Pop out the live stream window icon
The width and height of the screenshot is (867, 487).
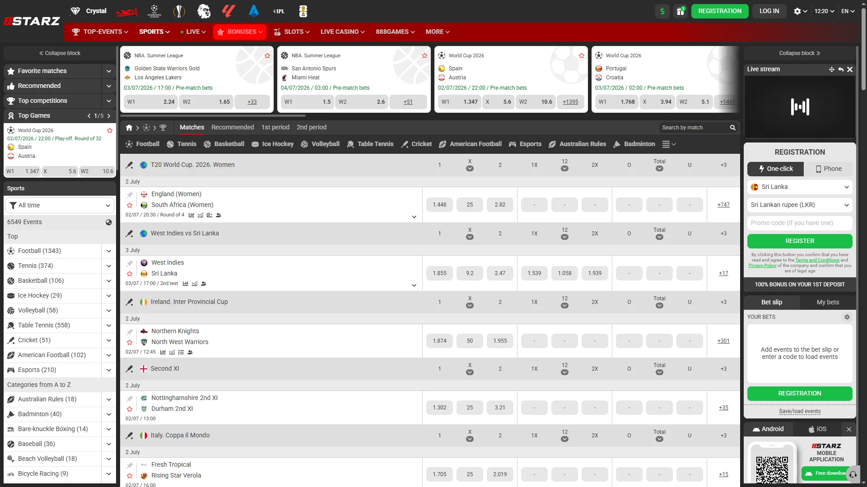[841, 69]
